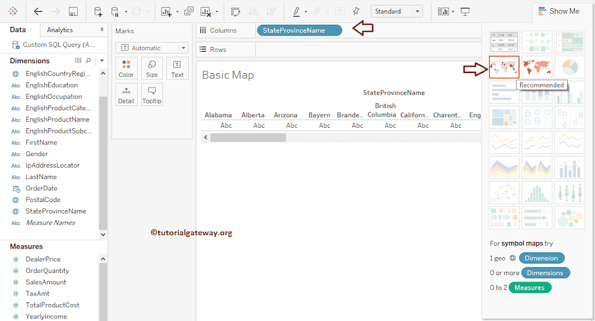This screenshot has height=321, width=595.
Task: Click the Basic Map sheet title
Action: (x=228, y=75)
